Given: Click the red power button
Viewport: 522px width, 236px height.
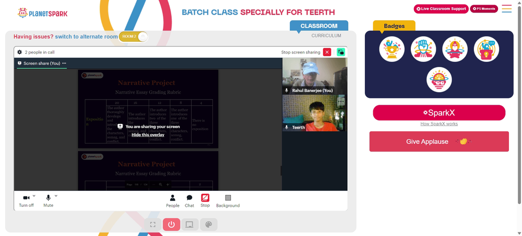Looking at the screenshot, I should pyautogui.click(x=171, y=225).
